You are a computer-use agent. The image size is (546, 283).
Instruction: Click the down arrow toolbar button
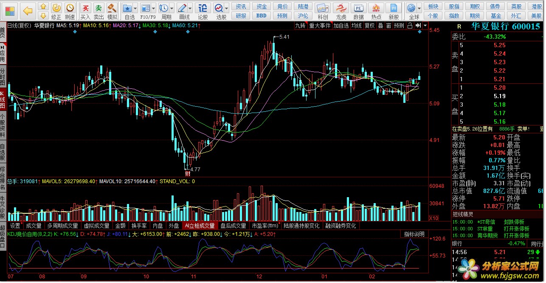click(x=44, y=16)
